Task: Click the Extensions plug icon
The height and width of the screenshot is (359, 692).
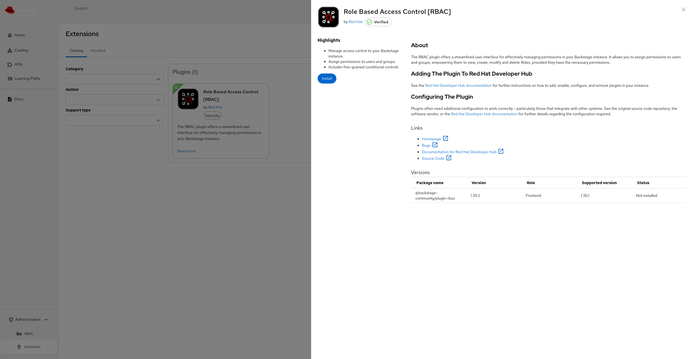Action: pyautogui.click(x=19, y=347)
